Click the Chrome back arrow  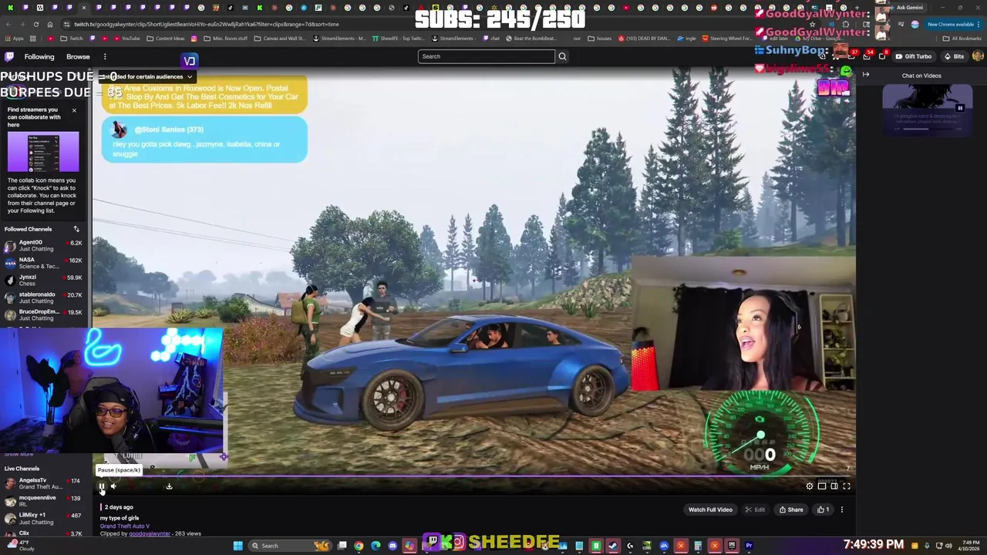8,24
